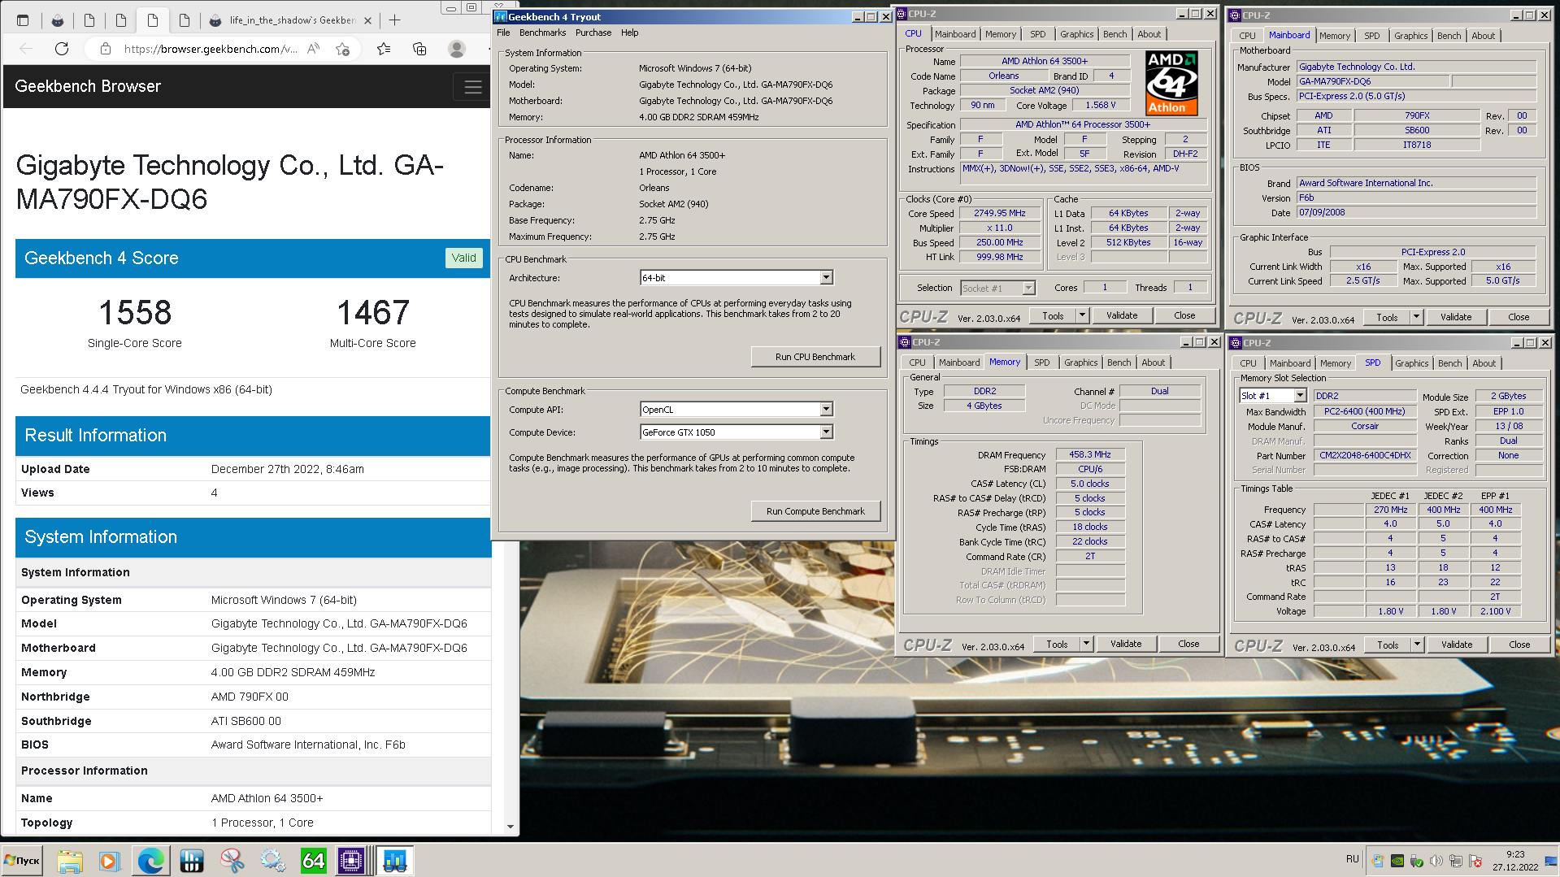Click the Edge address bar URL
Viewport: 1560px width, 877px height.
[x=211, y=49]
